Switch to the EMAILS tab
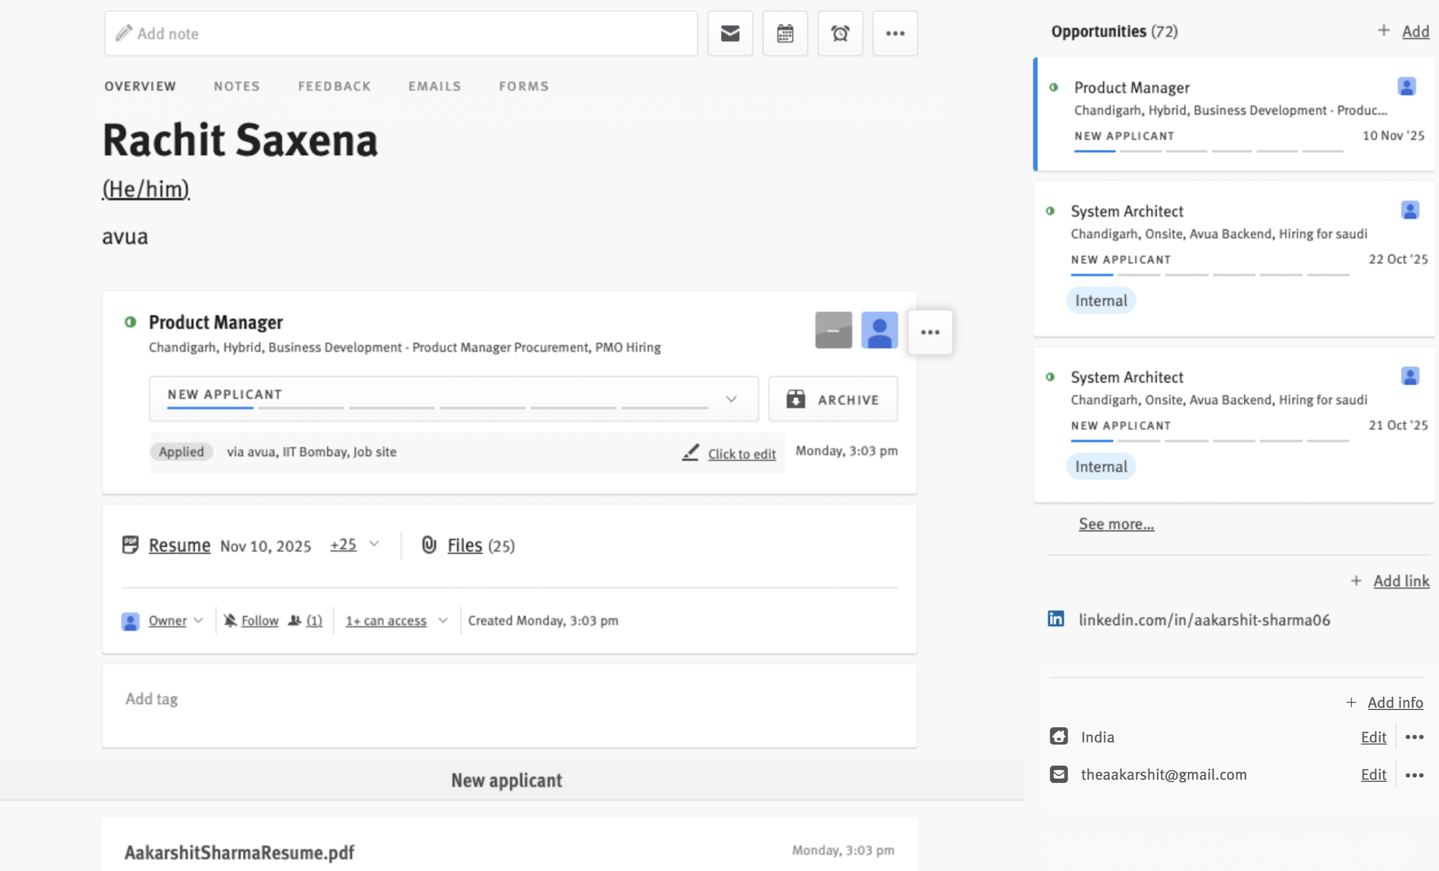The height and width of the screenshot is (871, 1439). 434,86
